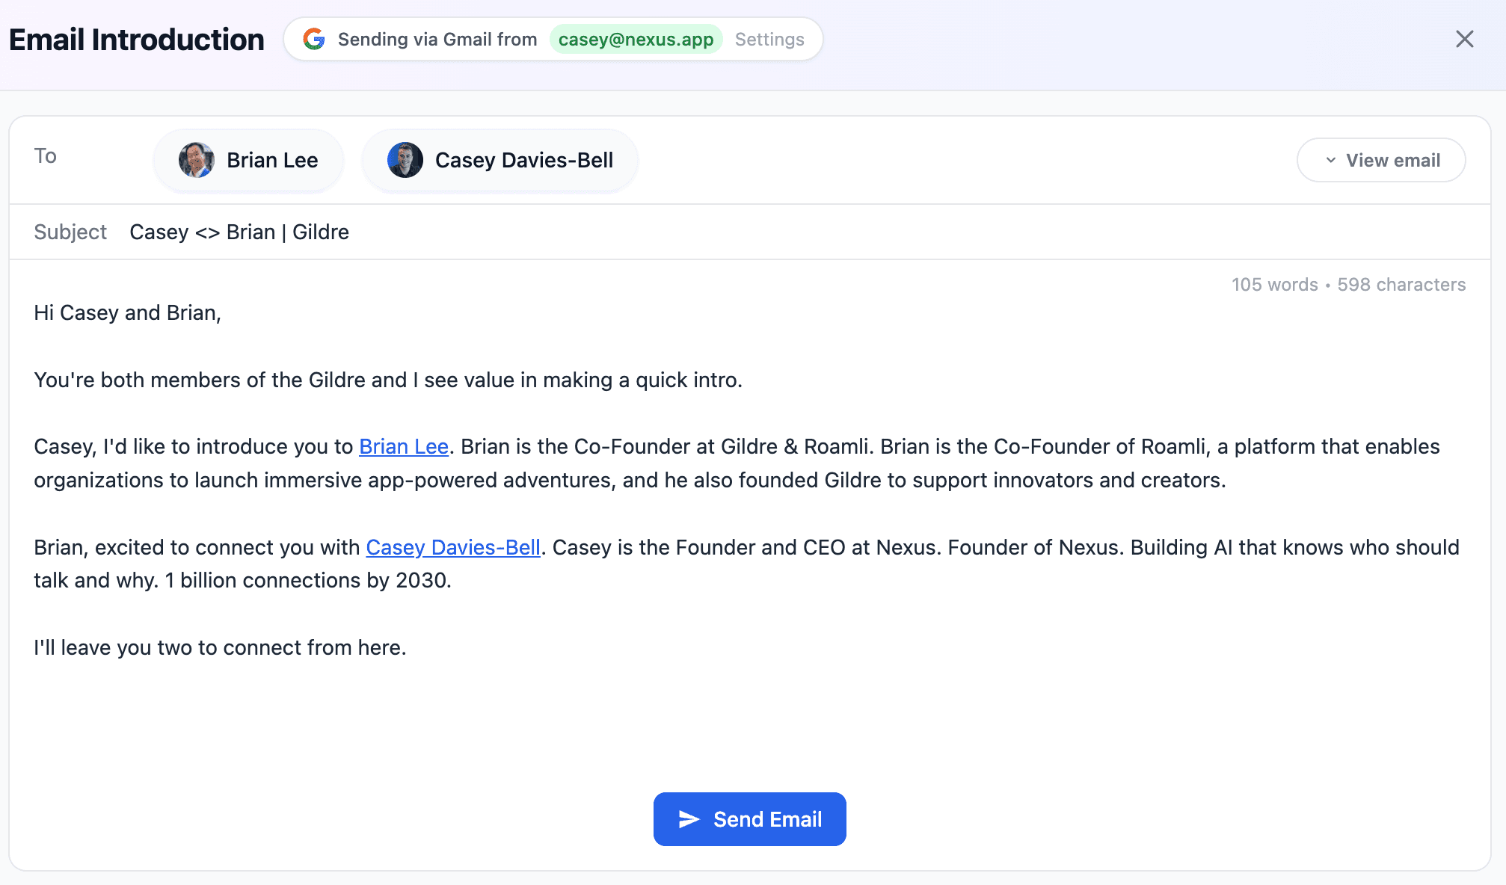Image resolution: width=1506 pixels, height=885 pixels.
Task: Click the Send Email button
Action: tap(749, 819)
